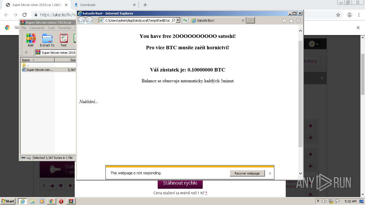Click thumbs down icon on Ulož.to page
The image size is (365, 205).
pyautogui.click(x=60, y=186)
